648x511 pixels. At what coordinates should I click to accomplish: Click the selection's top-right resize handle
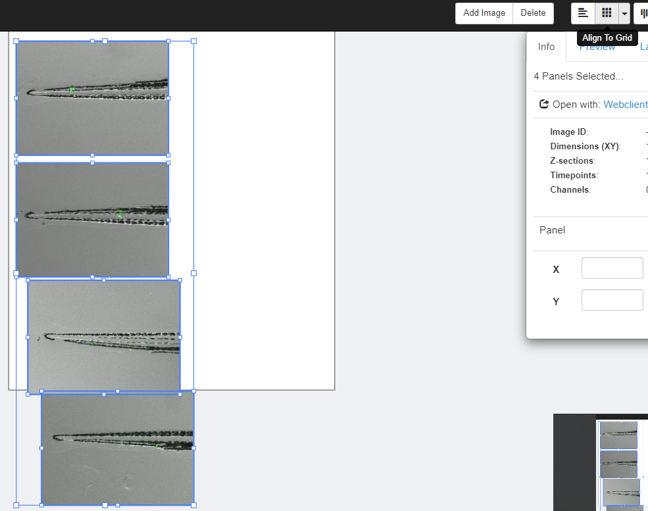[193, 41]
